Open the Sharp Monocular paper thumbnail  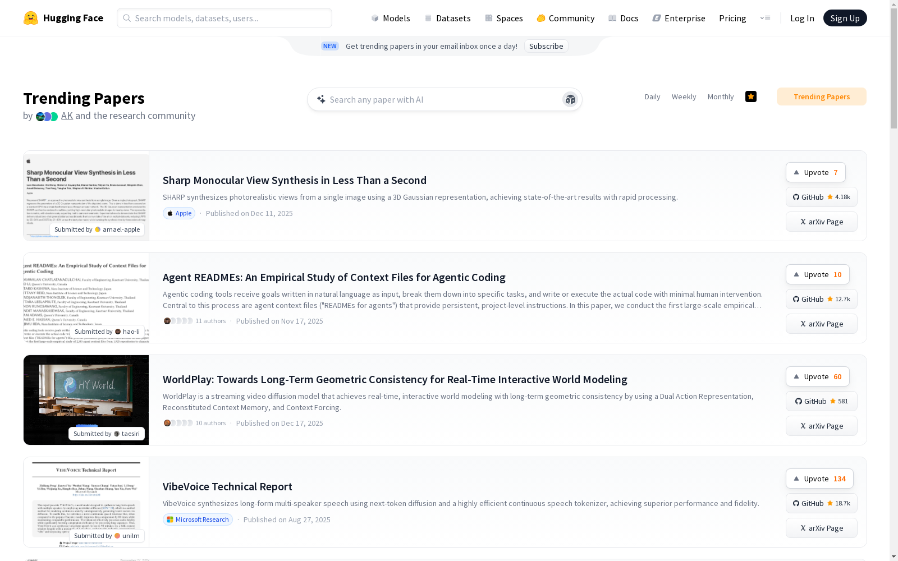click(x=86, y=196)
